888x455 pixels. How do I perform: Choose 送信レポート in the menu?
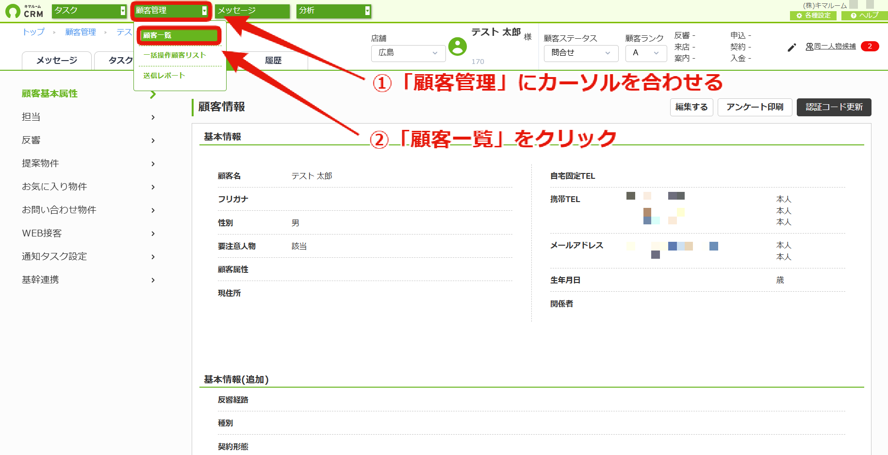[164, 76]
